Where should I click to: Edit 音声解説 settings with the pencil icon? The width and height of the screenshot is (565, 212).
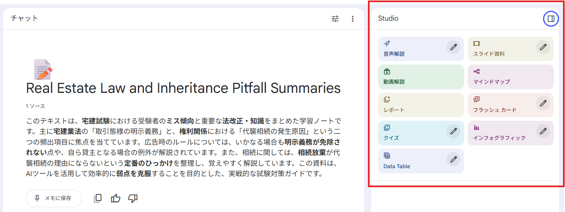[453, 47]
